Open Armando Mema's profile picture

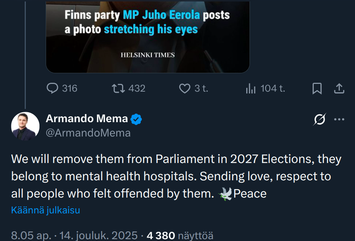coord(25,126)
